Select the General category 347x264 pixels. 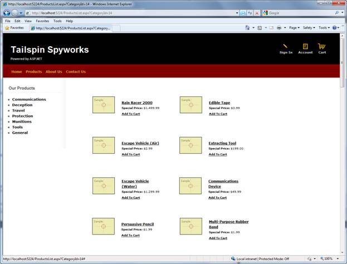point(20,133)
